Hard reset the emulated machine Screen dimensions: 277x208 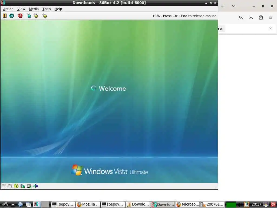click(x=12, y=16)
